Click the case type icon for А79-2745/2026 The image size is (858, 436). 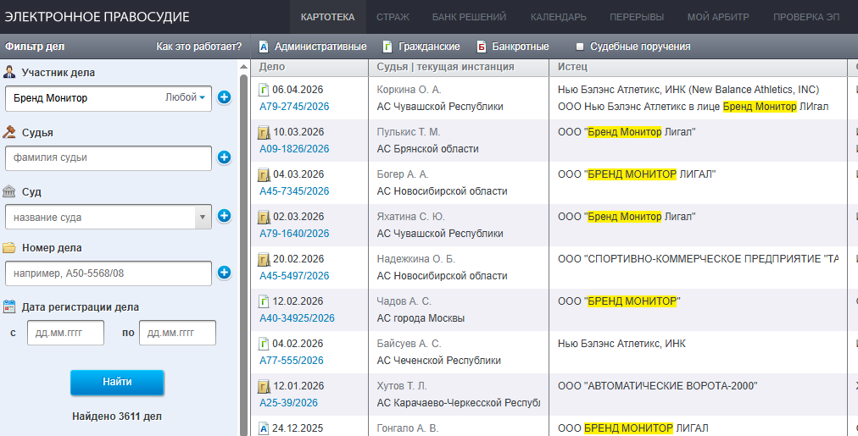click(264, 90)
